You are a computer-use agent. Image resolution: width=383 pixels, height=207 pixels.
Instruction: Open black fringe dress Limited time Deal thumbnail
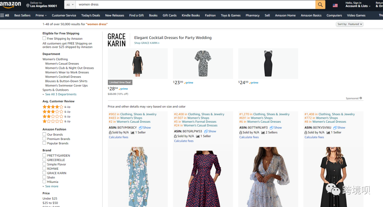pyautogui.click(x=138, y=63)
